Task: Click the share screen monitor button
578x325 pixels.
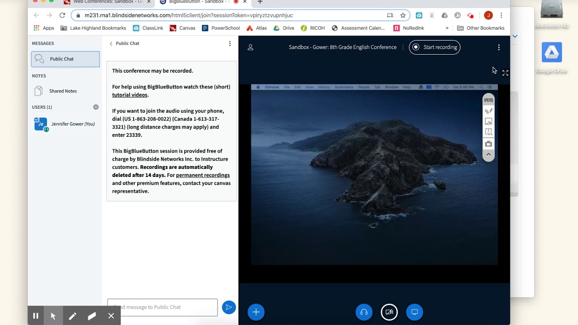Action: point(415,312)
